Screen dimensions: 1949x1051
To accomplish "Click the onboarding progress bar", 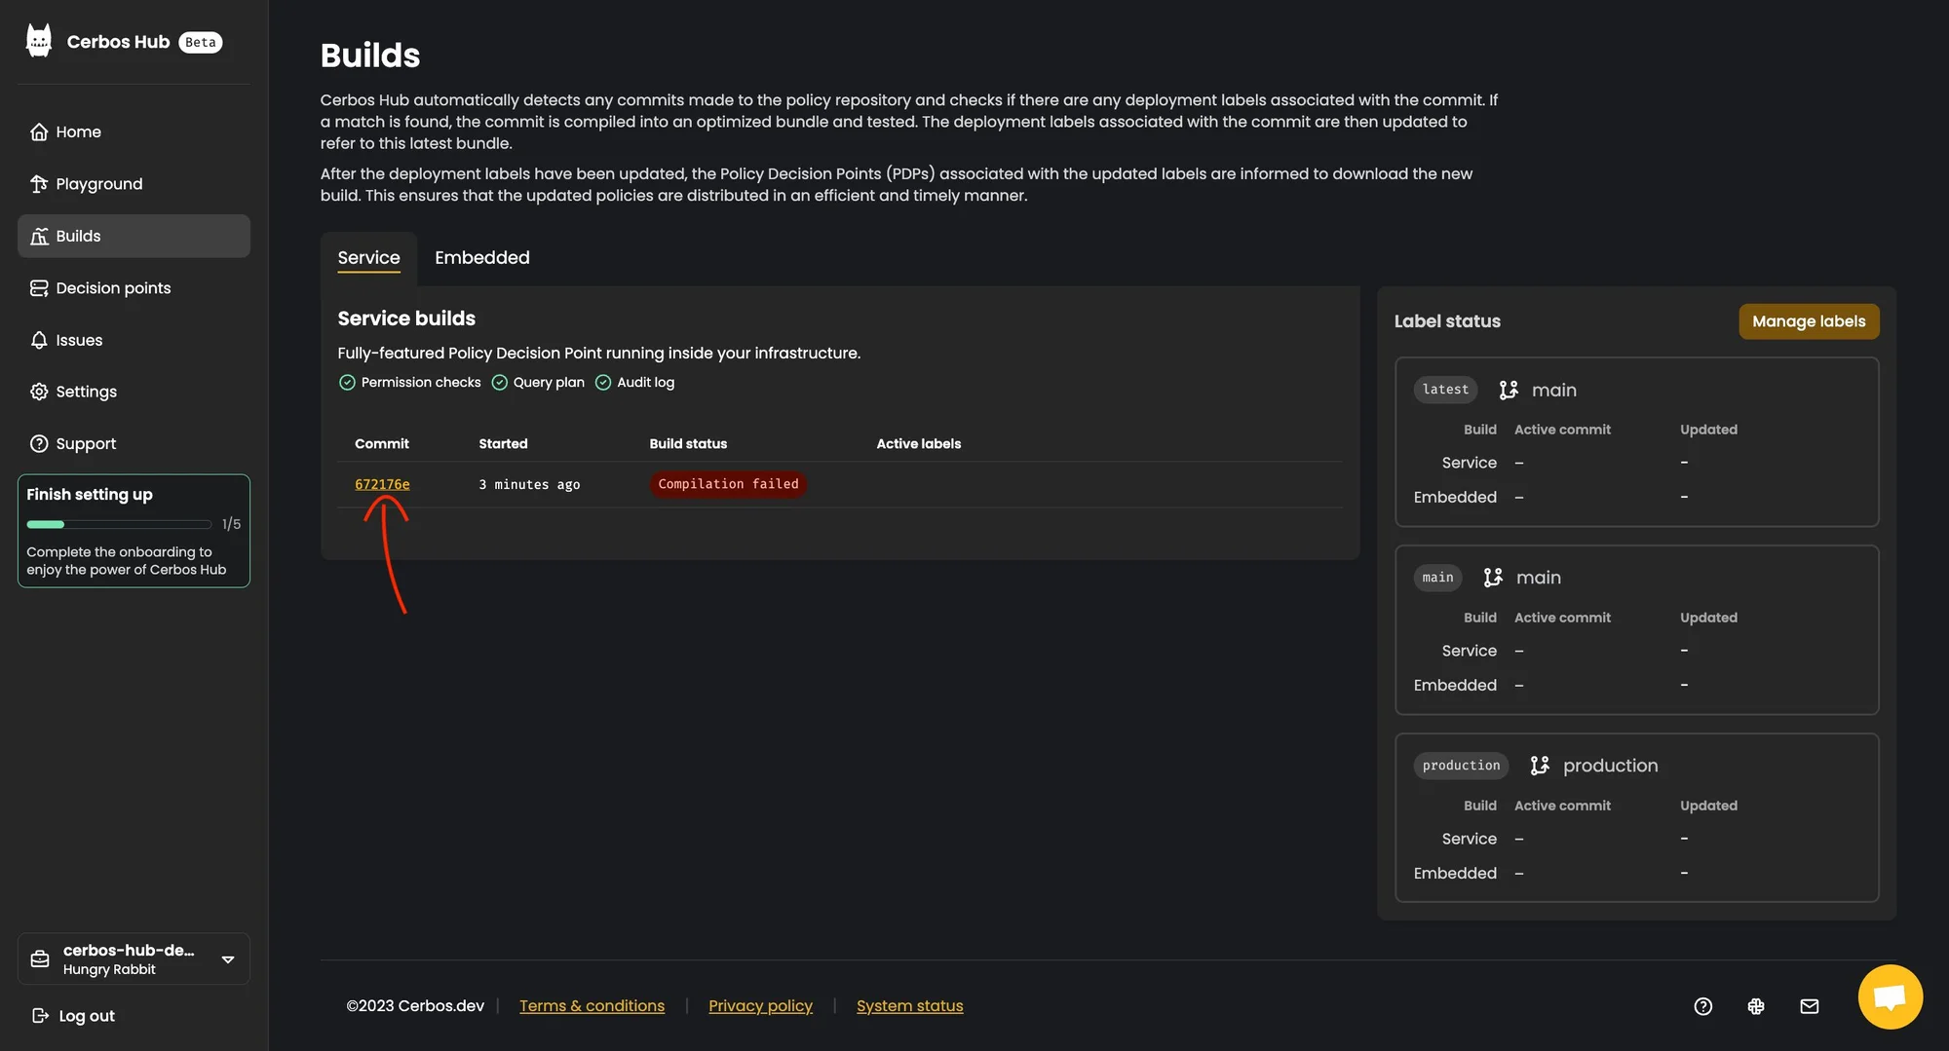I will pos(119,524).
